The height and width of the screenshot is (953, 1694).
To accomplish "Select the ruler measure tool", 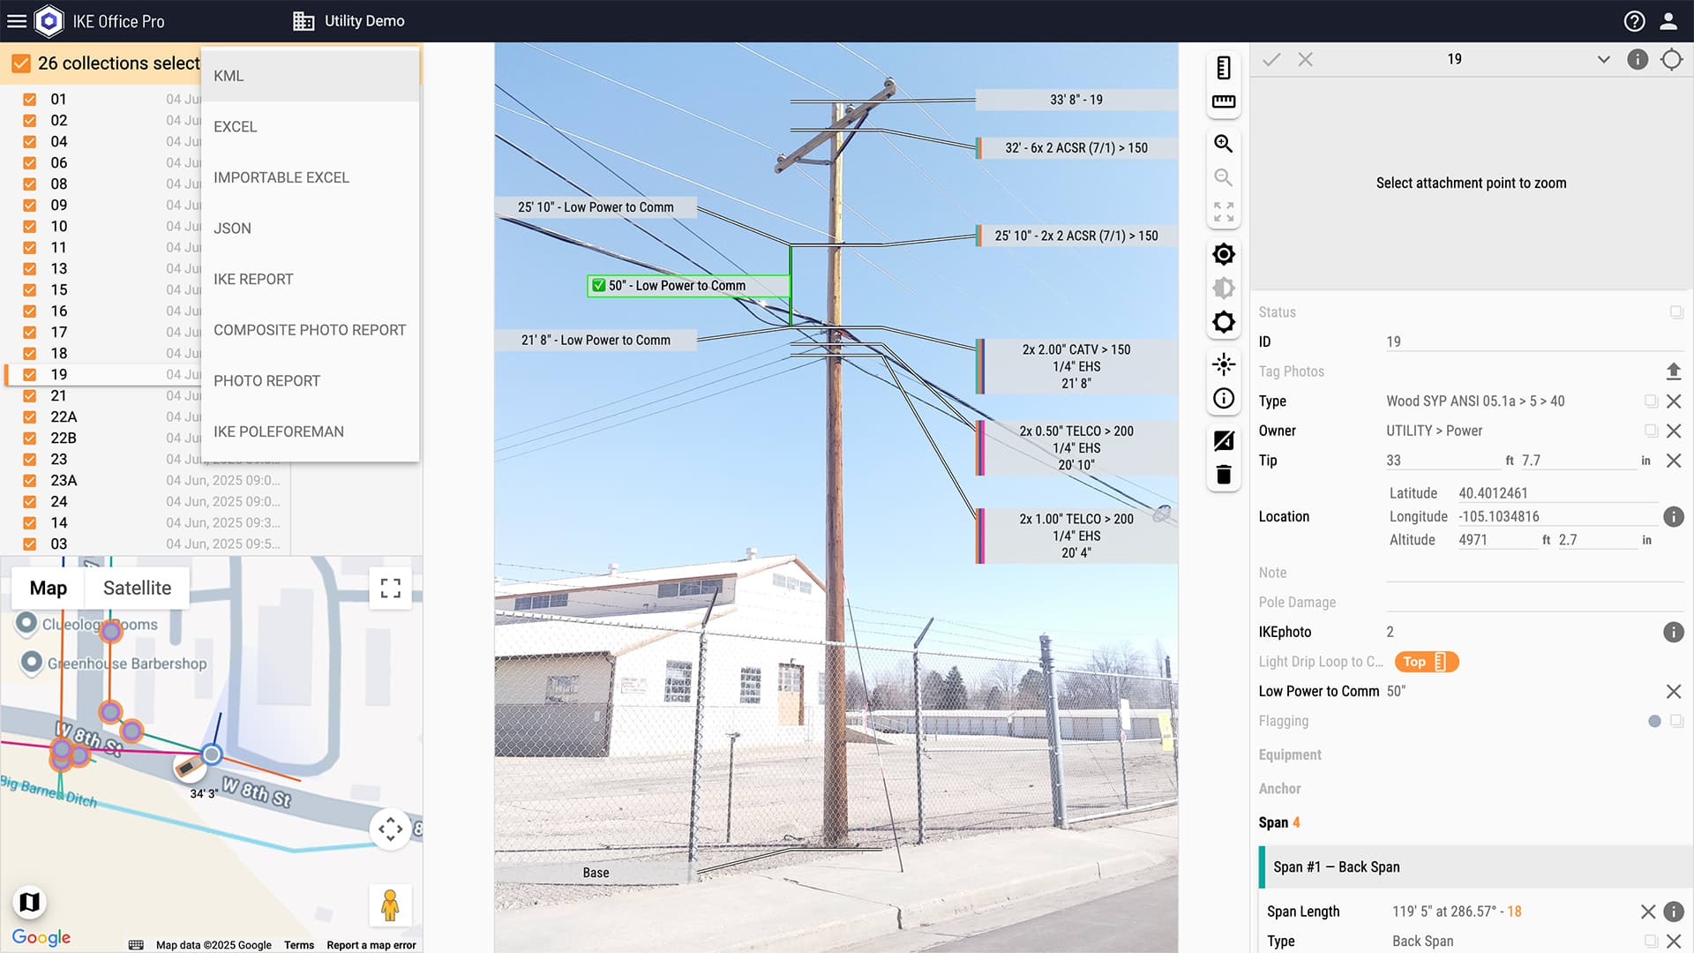I will (x=1224, y=101).
